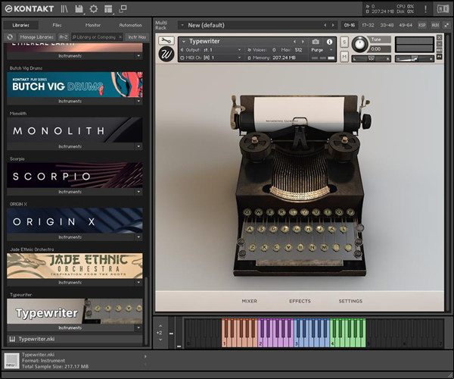
Task: Minimize the instrument header with minus
Action: pyautogui.click(x=439, y=44)
